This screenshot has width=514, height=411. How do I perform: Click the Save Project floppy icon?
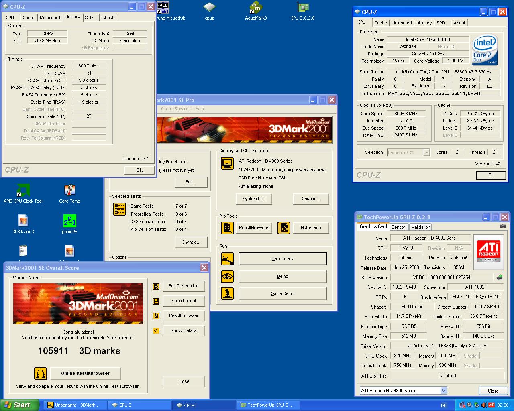[156, 301]
